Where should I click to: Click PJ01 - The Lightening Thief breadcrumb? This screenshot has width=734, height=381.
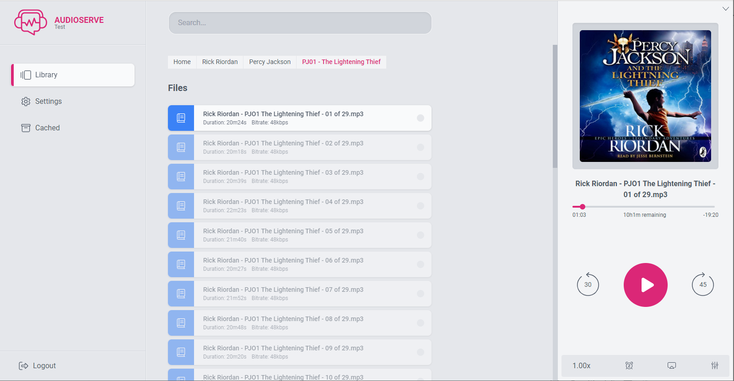pyautogui.click(x=341, y=62)
